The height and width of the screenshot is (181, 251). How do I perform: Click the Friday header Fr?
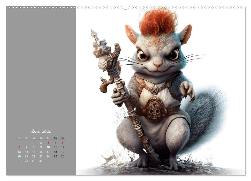pos(48,138)
